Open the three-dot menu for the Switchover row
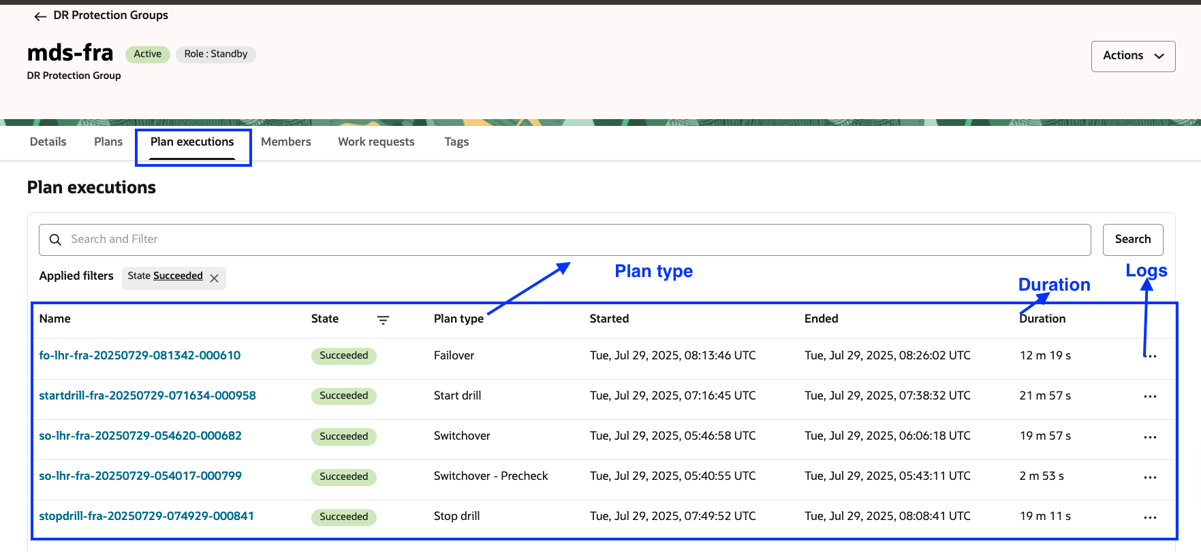1201x552 pixels. (1150, 437)
